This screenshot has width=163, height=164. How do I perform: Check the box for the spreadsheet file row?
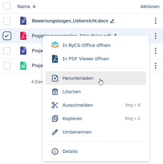(x=7, y=65)
